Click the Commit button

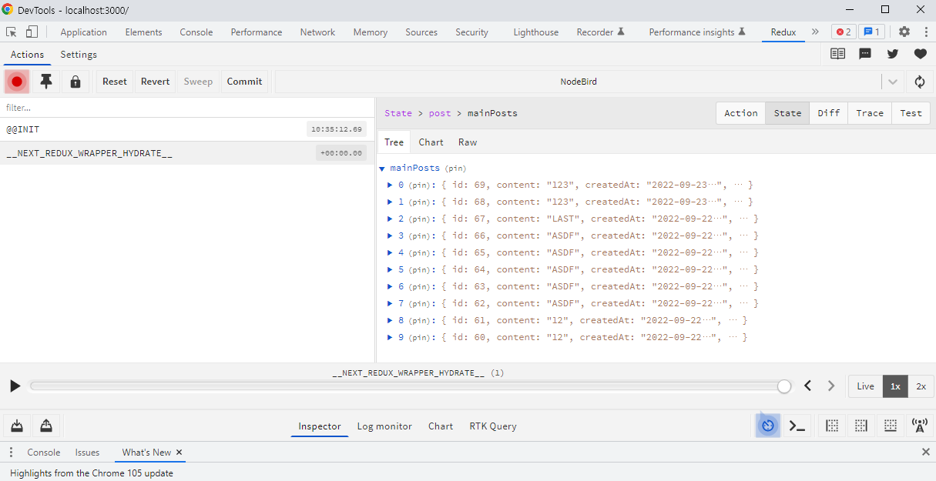244,82
